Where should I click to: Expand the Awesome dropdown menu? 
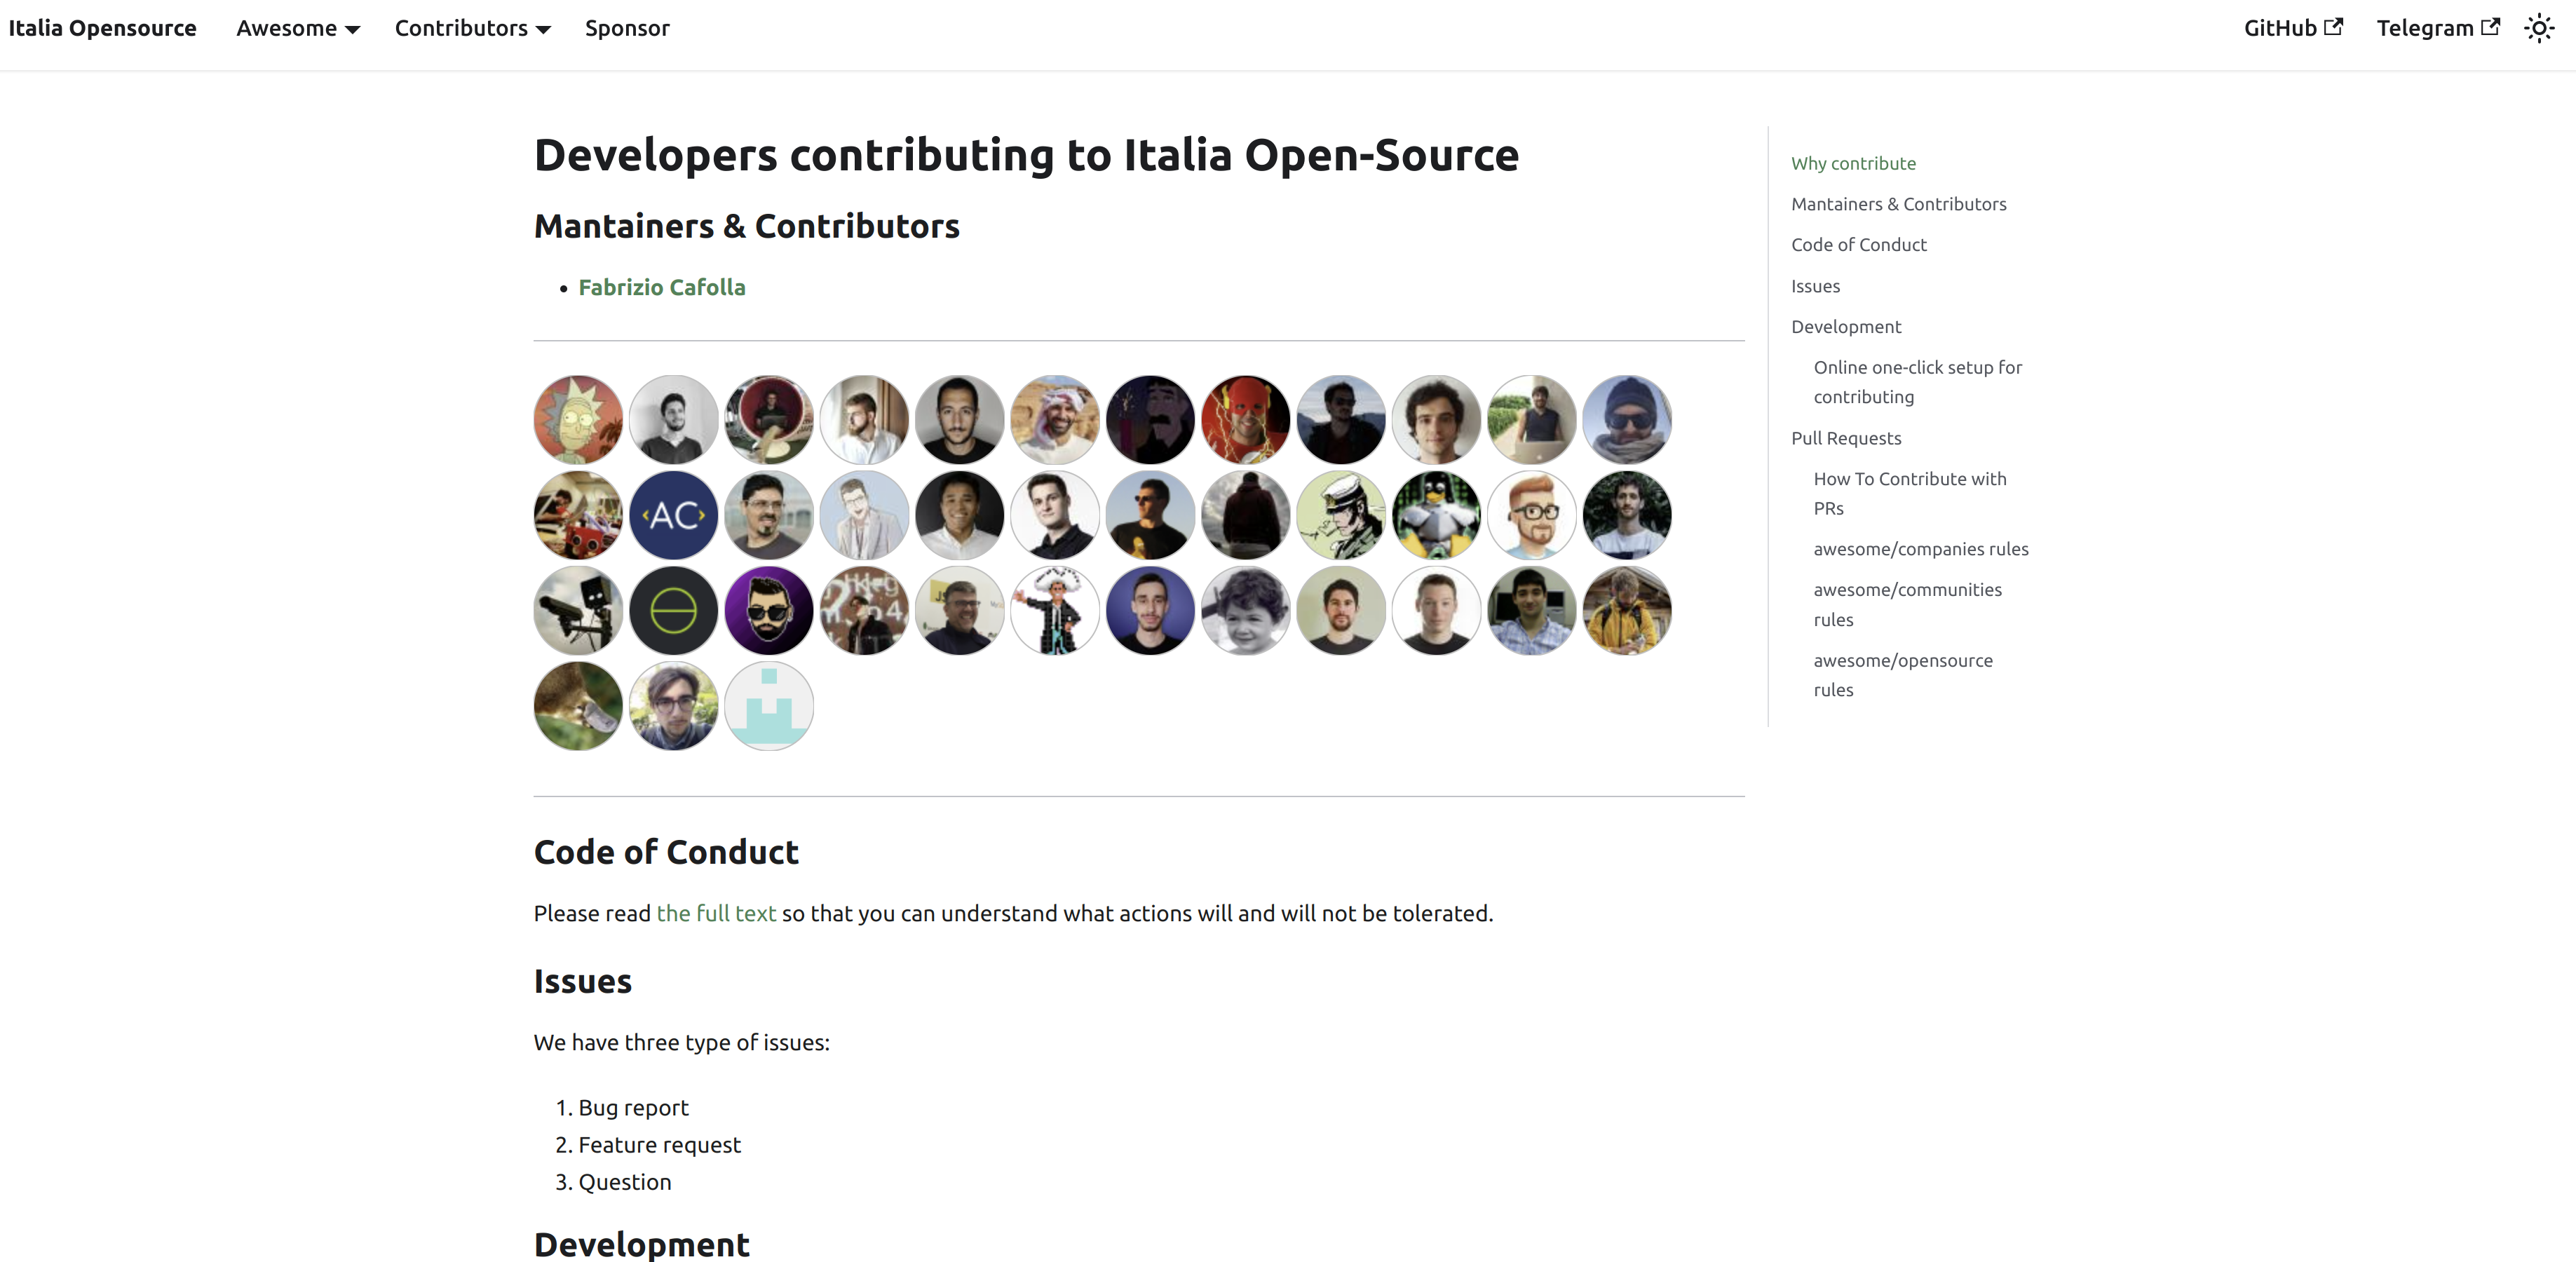pos(298,28)
